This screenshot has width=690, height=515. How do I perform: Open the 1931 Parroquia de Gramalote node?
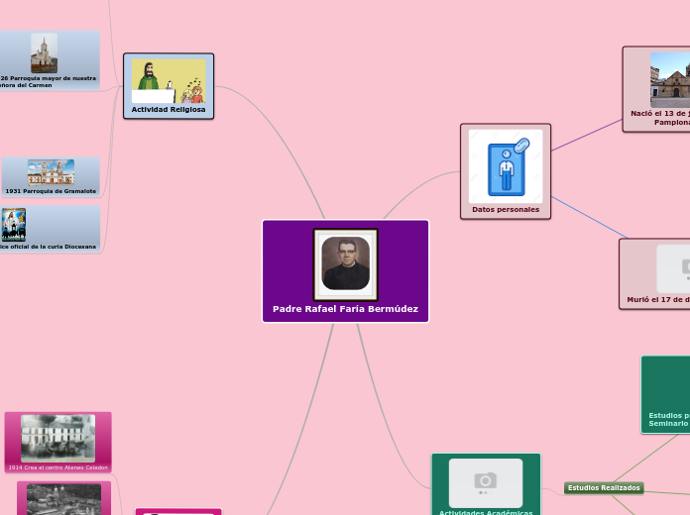click(51, 177)
